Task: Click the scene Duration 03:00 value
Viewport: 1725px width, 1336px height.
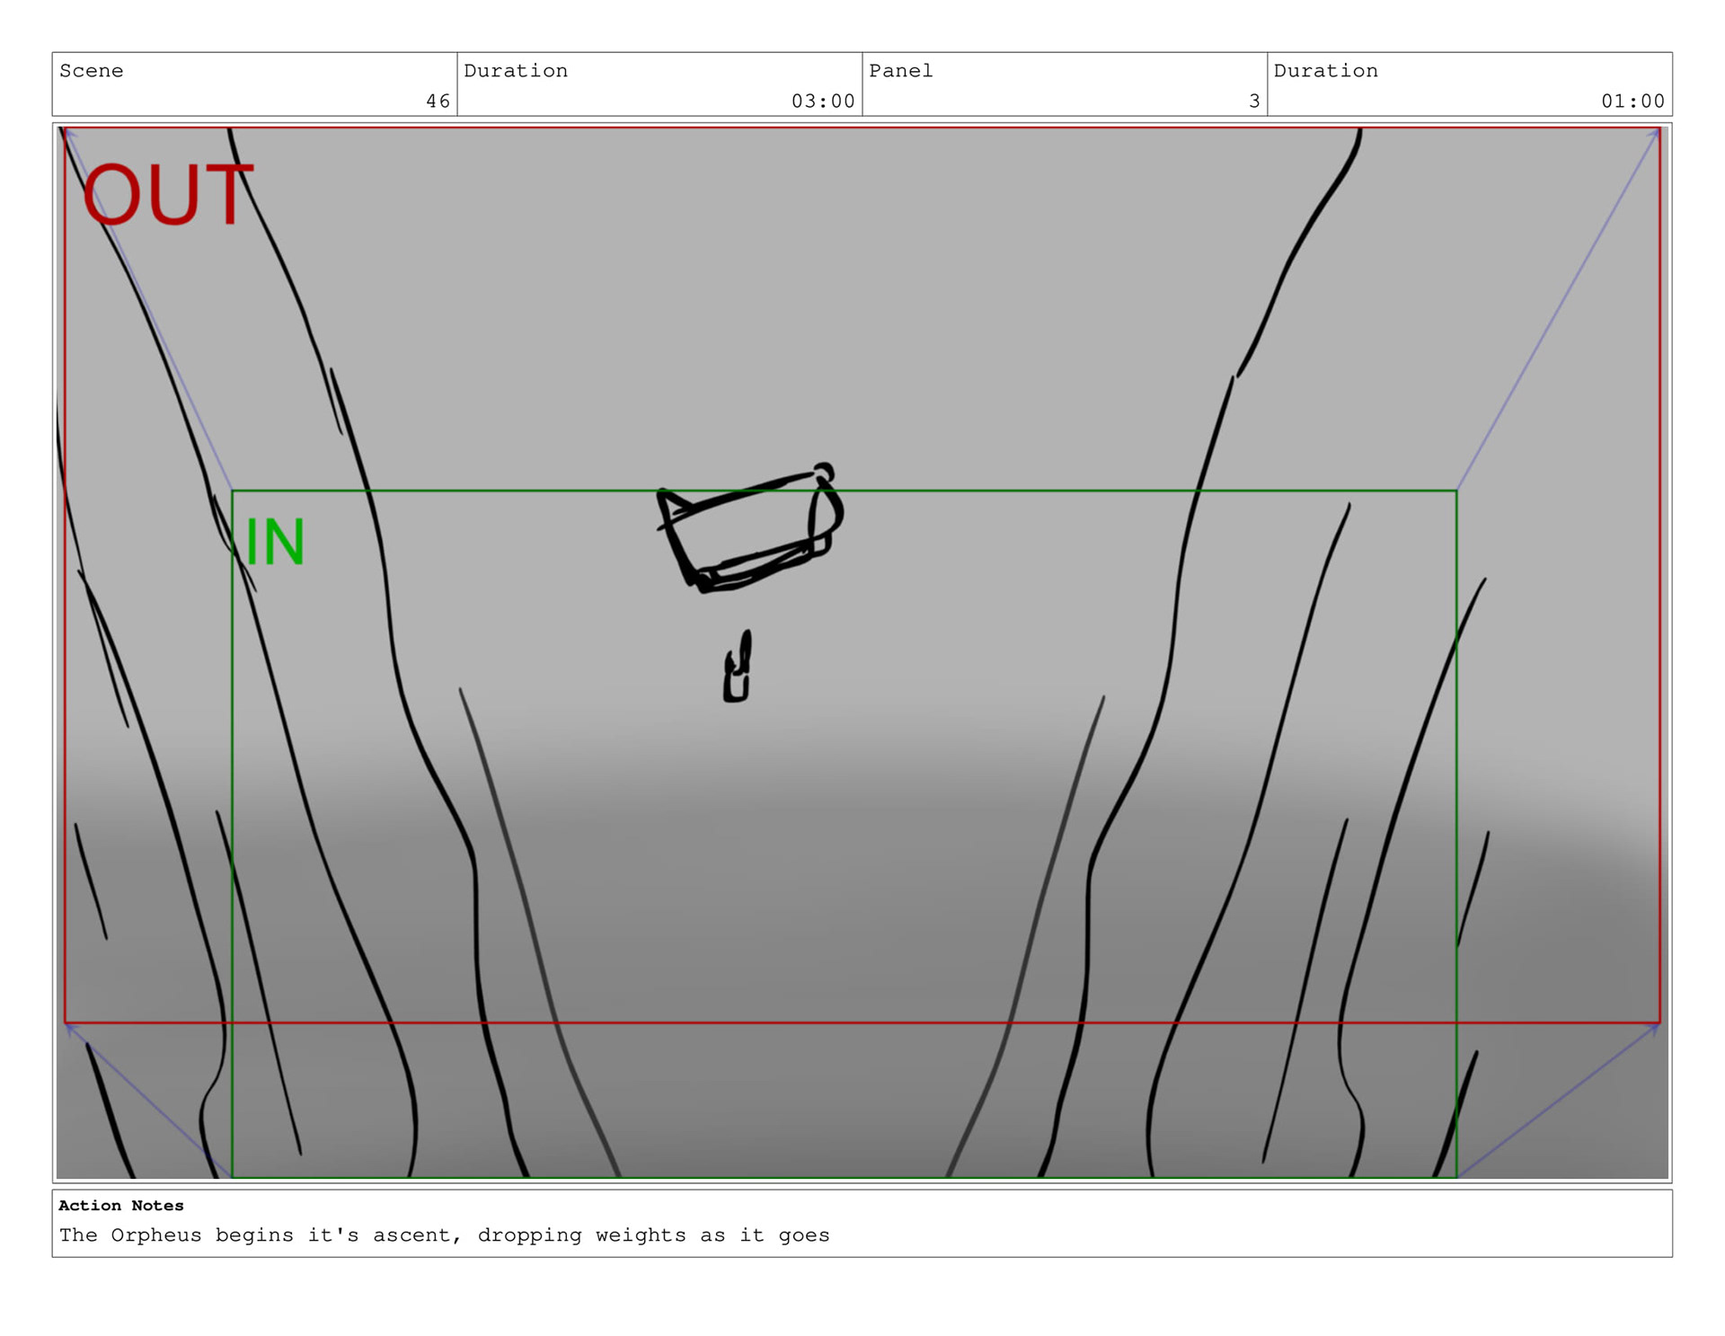Action: (822, 101)
